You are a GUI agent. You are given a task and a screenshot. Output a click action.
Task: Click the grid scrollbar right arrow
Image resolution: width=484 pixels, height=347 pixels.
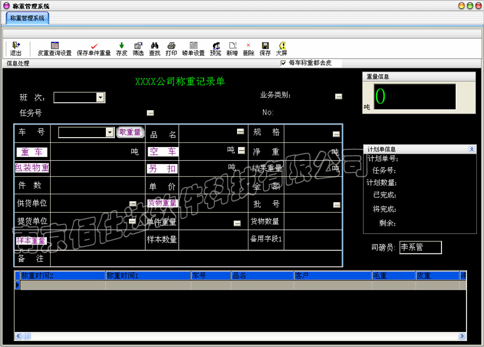tap(462, 336)
